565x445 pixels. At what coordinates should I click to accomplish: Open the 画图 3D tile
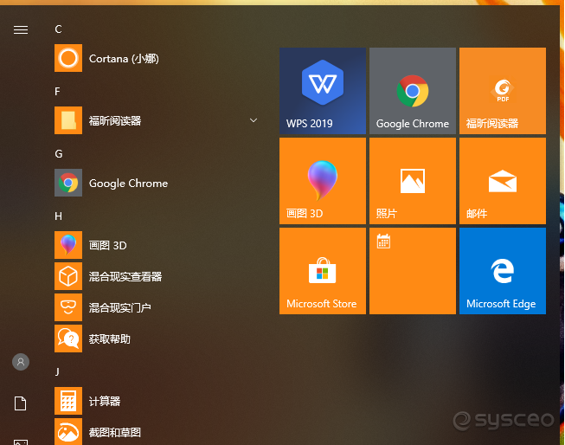323,181
